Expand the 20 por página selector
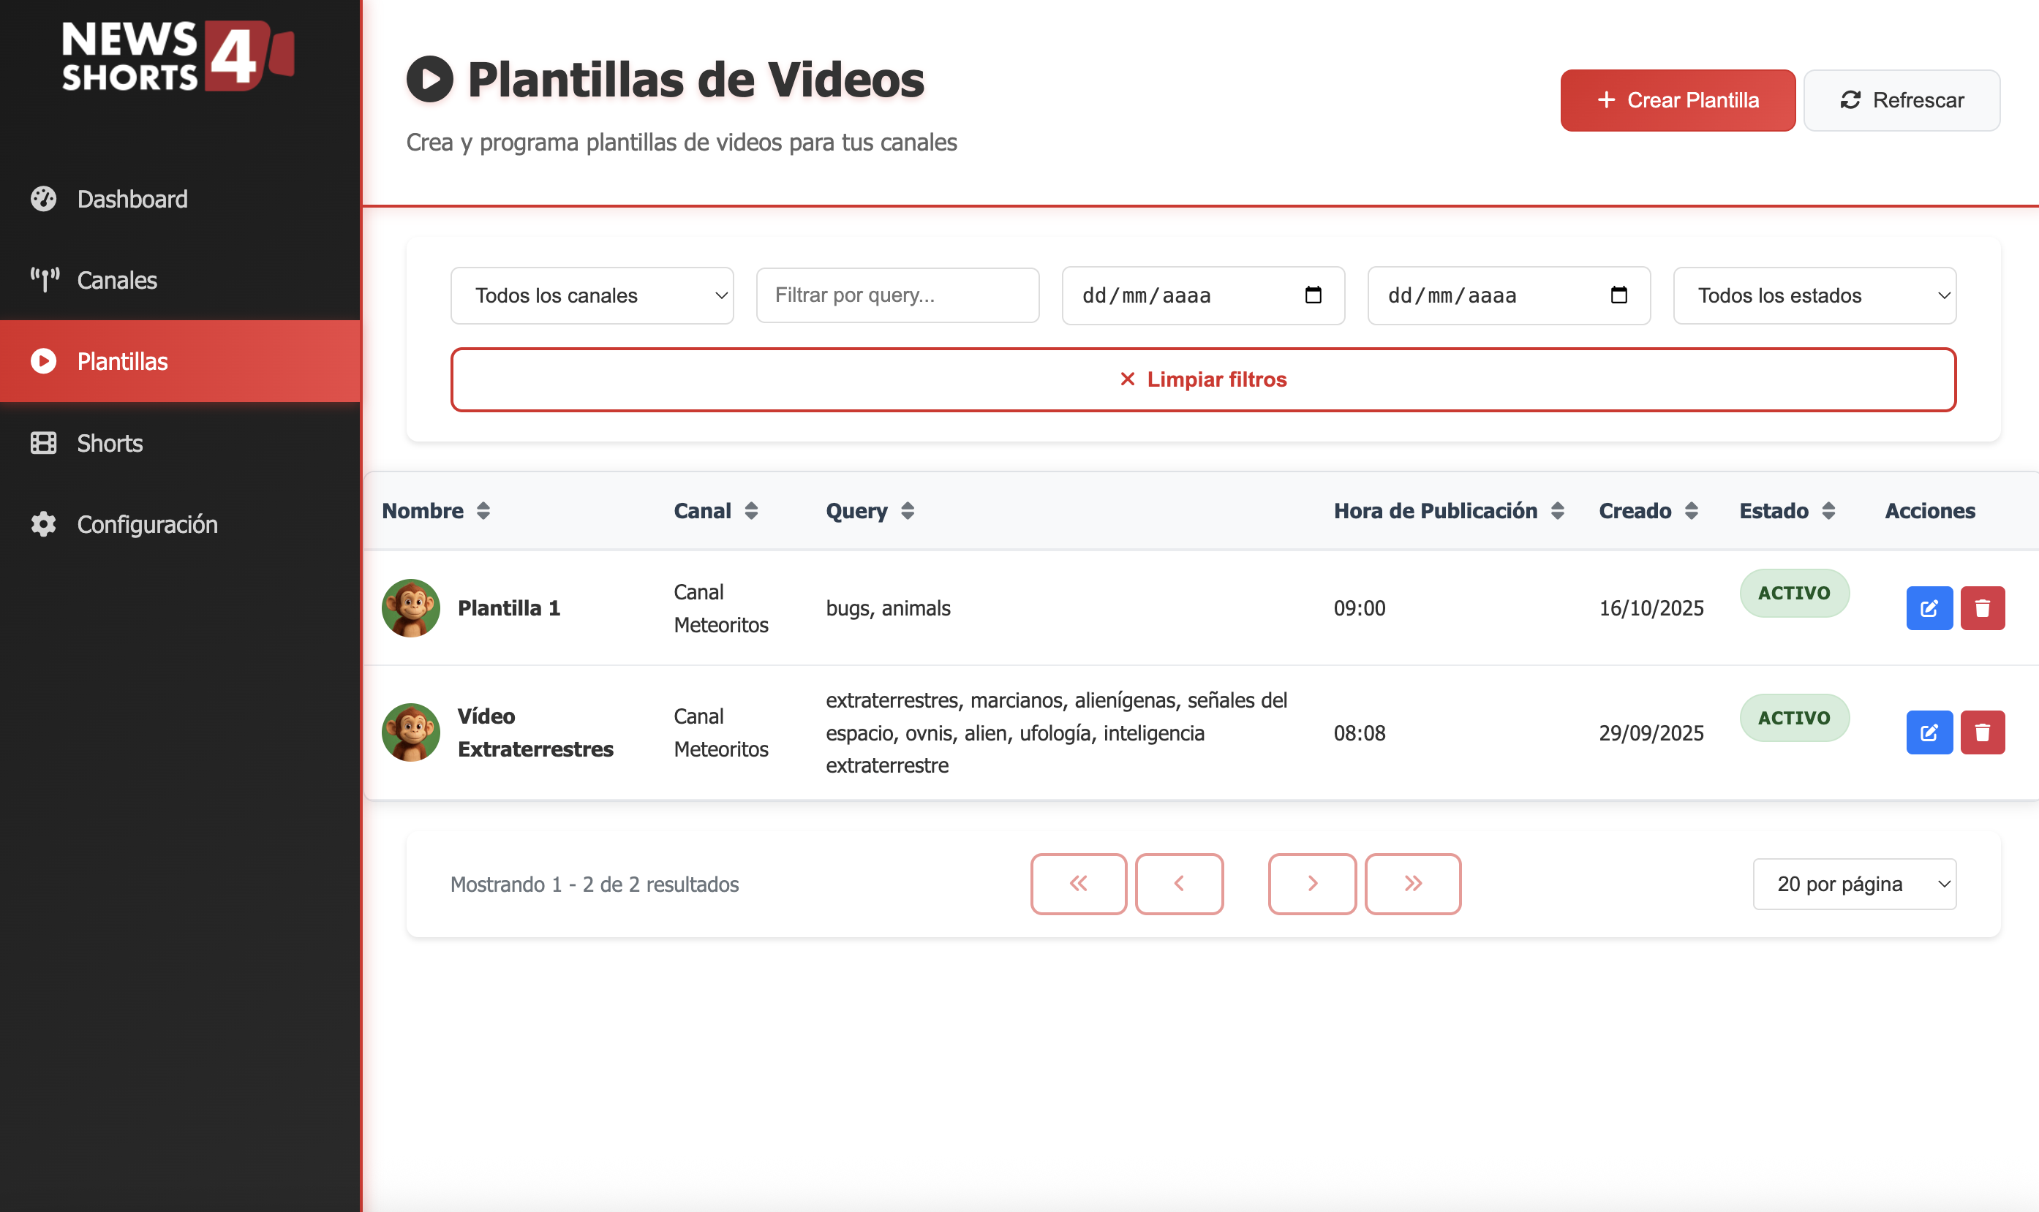Screen dimensions: 2039x1212 point(1853,883)
